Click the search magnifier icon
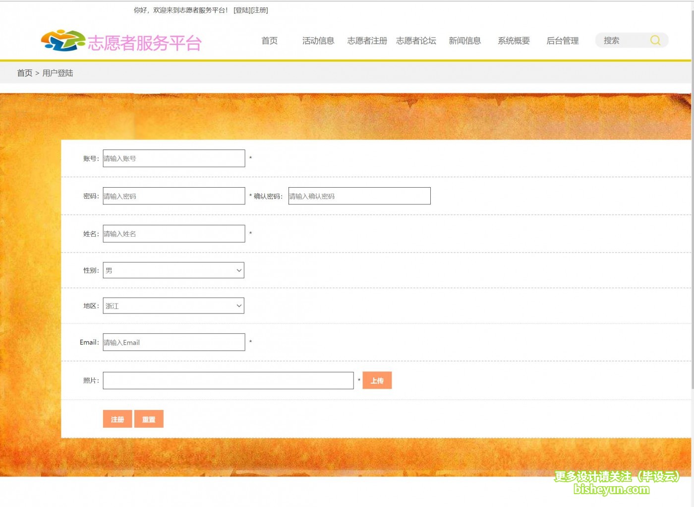 click(655, 41)
